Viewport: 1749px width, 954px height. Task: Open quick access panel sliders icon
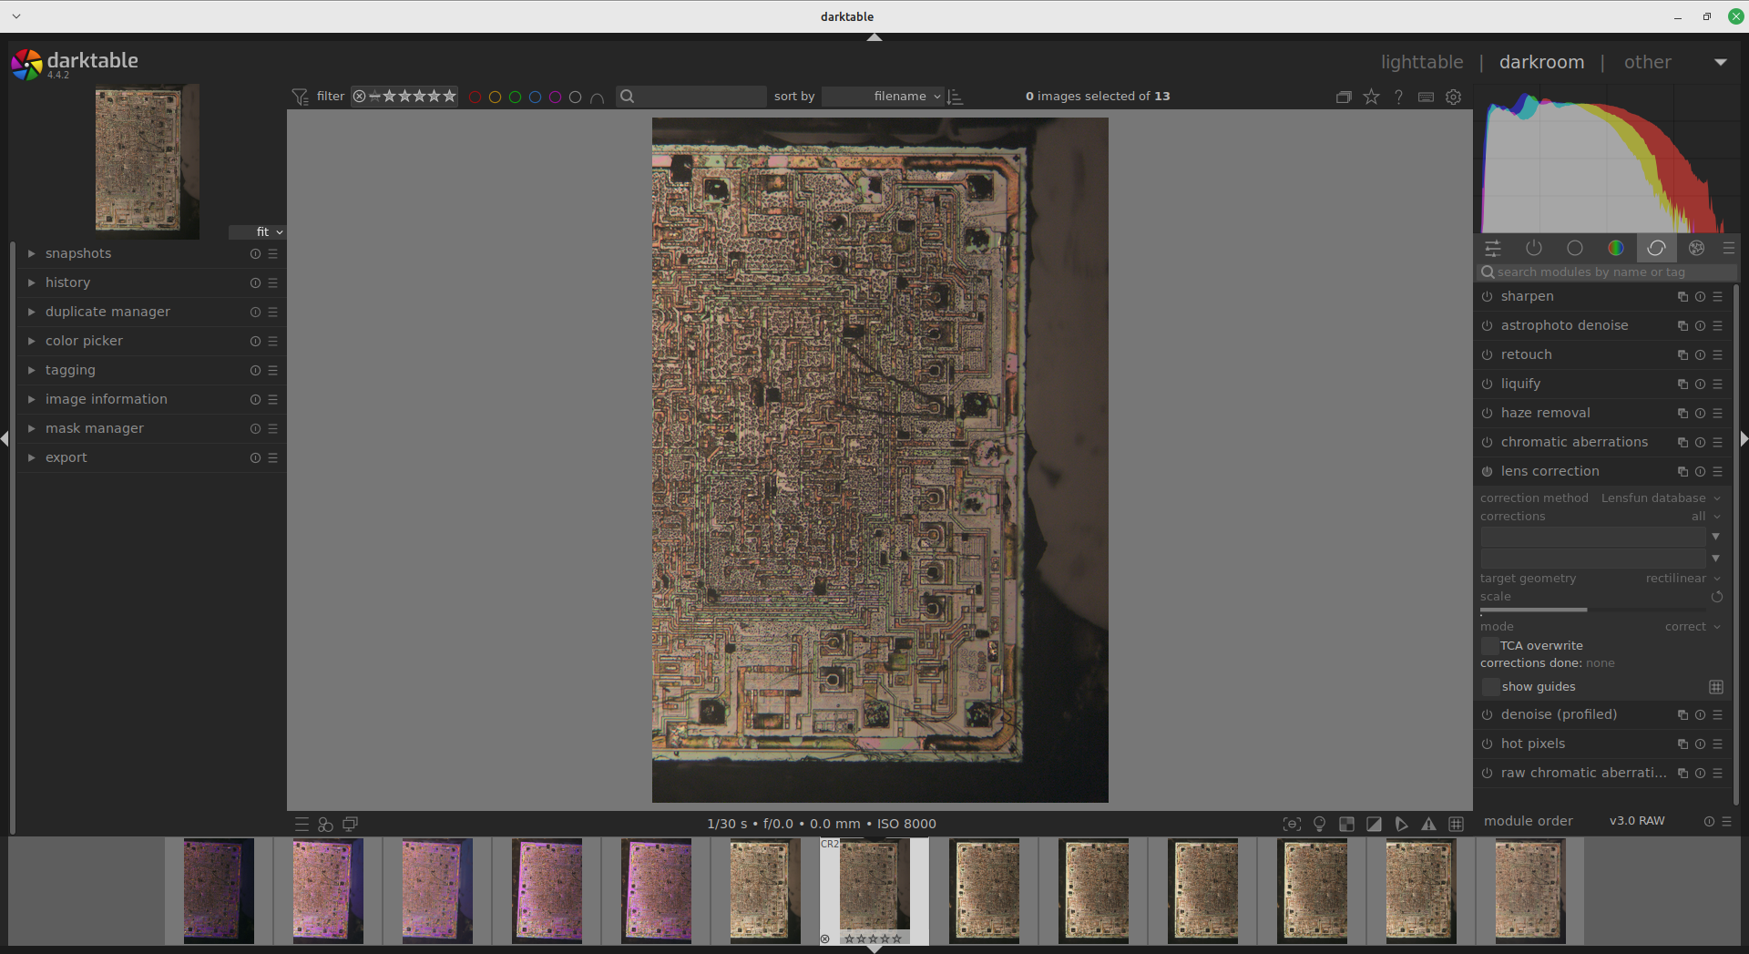1493,248
